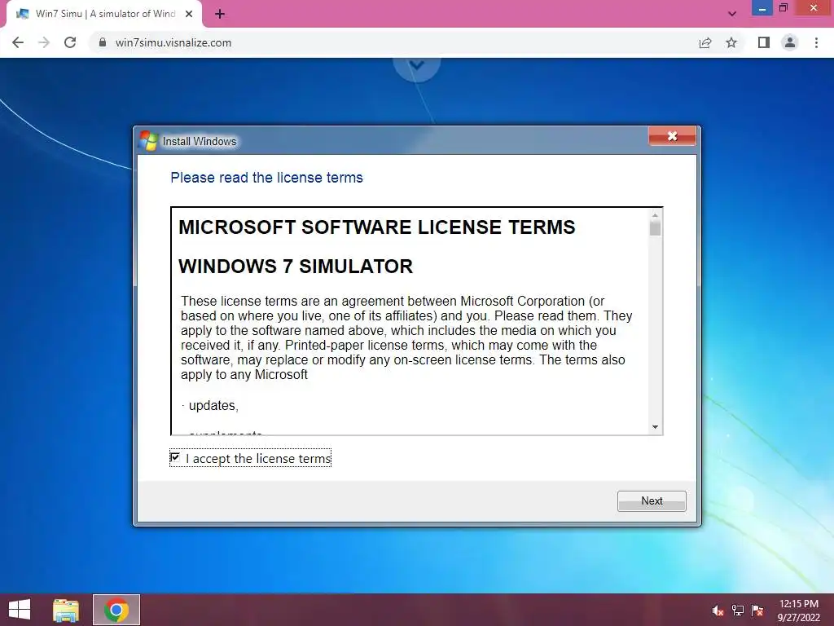This screenshot has width=834, height=626.
Task: Click the Windows logo in dialog title bar
Action: pyautogui.click(x=148, y=141)
